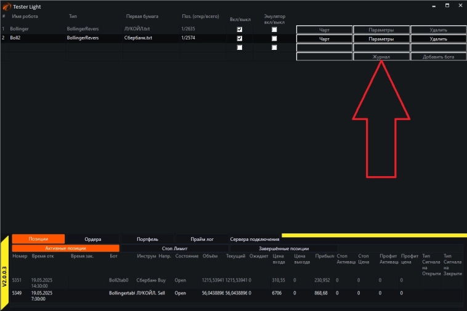Image resolution: width=467 pixels, height=311 pixels.
Task: Switch to the Ордера tab
Action: (92, 239)
